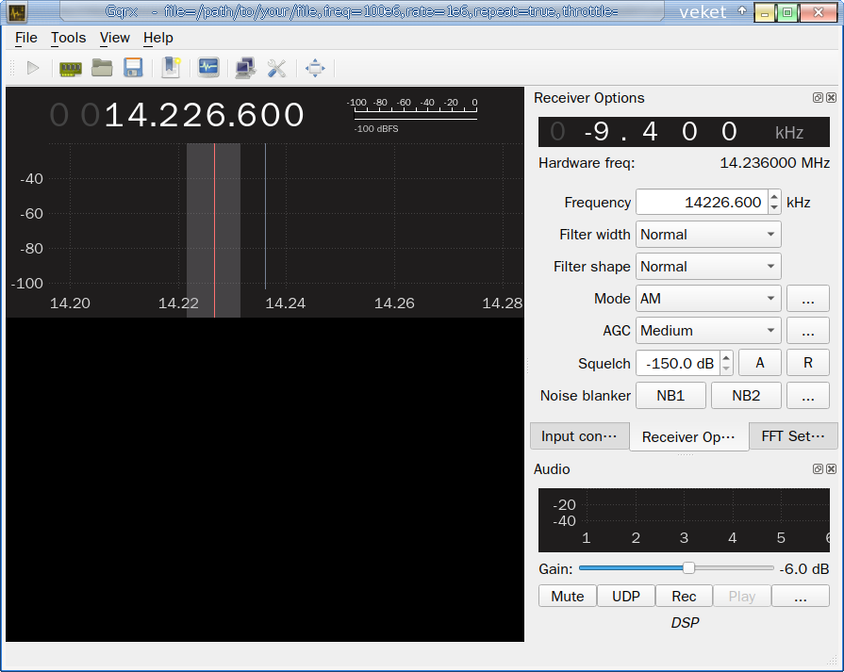This screenshot has height=672, width=844.
Task: Select the Receiver Options tab
Action: [x=688, y=437]
